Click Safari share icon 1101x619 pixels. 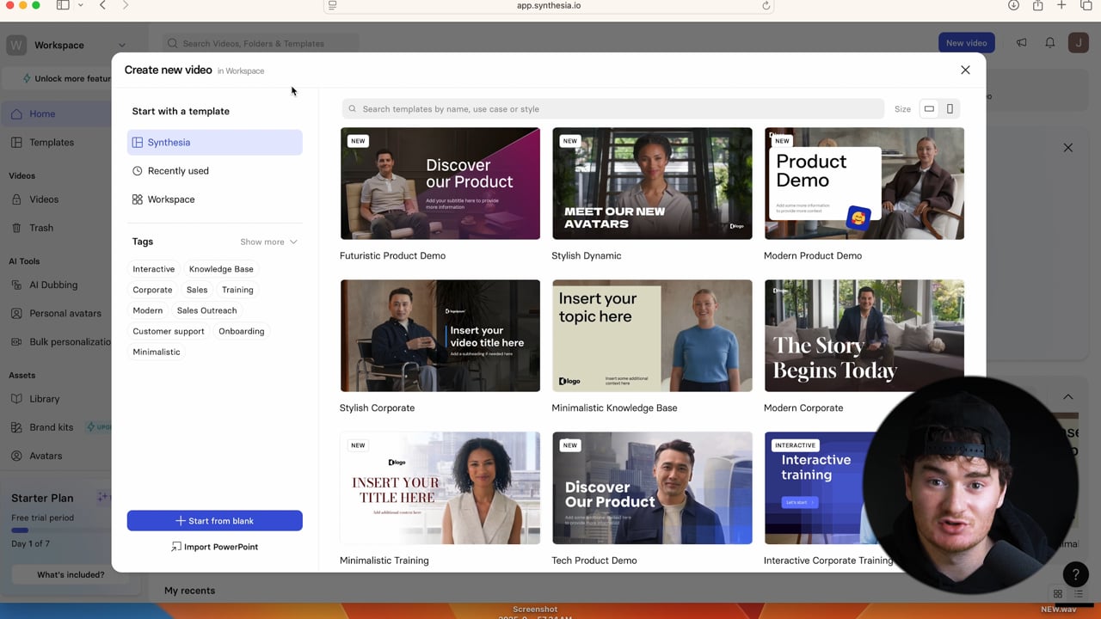tap(1037, 5)
